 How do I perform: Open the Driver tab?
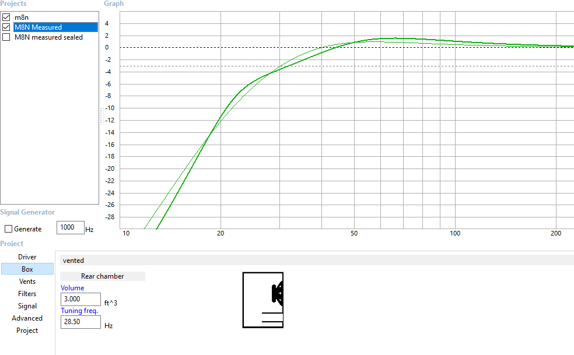27,257
